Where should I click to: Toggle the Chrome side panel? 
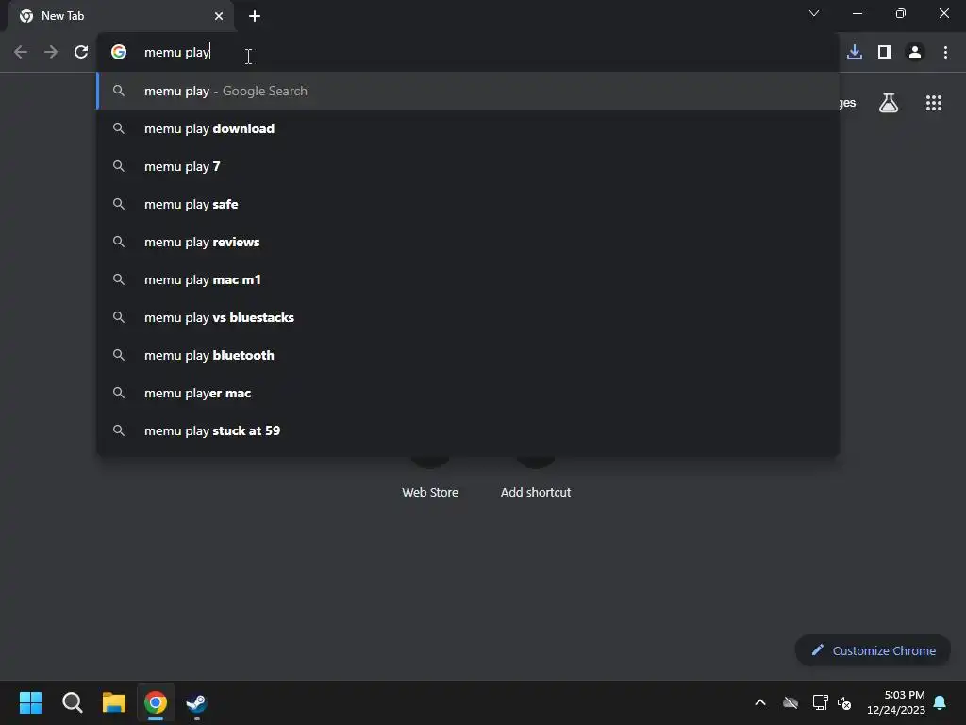click(885, 53)
